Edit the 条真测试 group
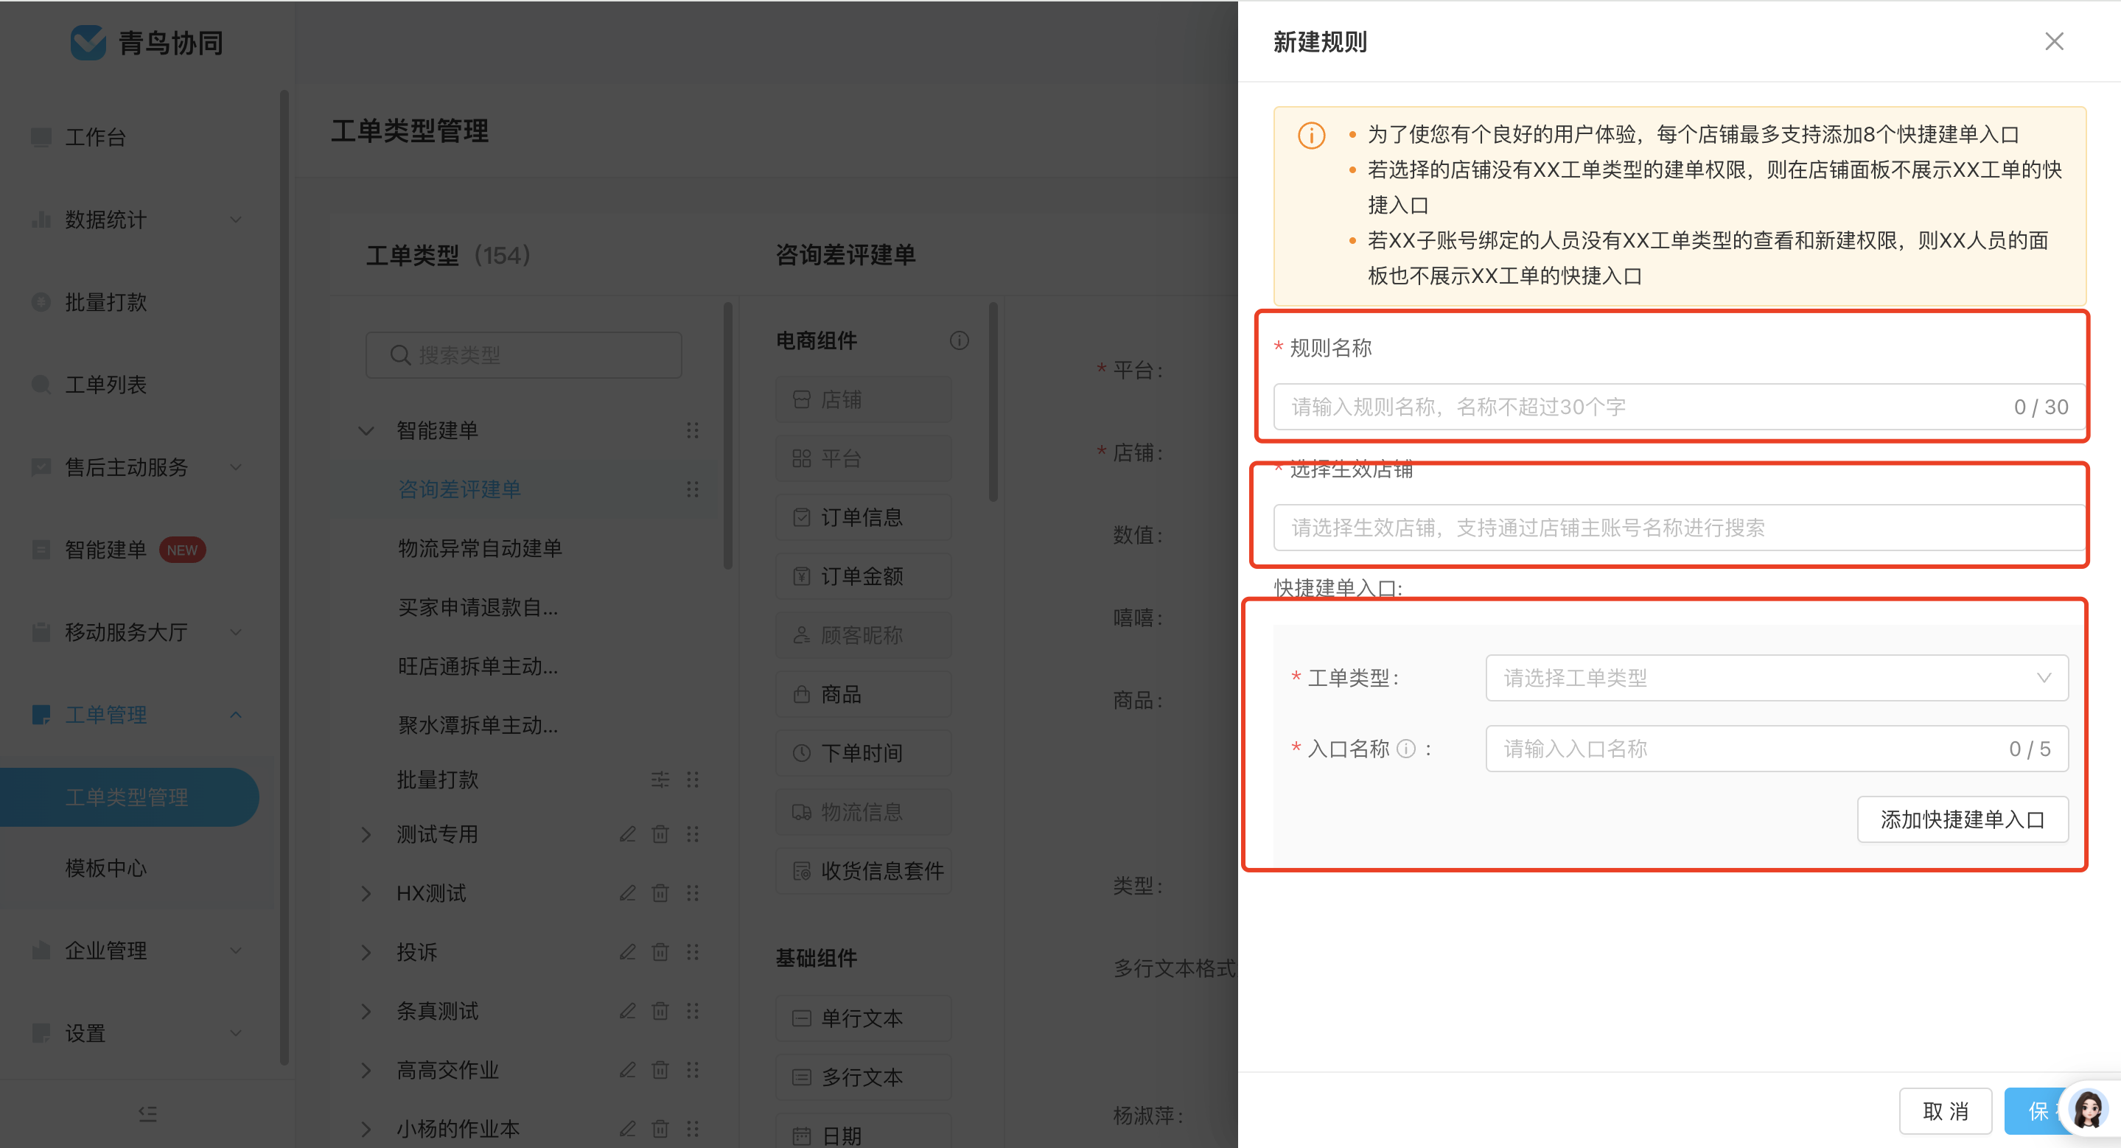This screenshot has height=1148, width=2121. (x=627, y=1012)
